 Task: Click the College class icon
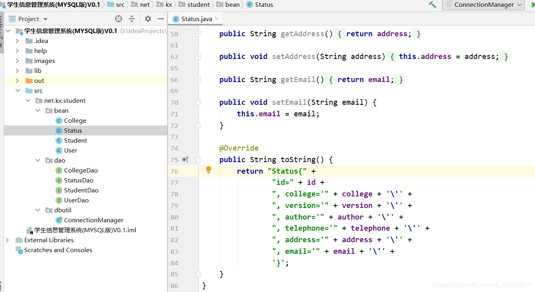(x=59, y=120)
